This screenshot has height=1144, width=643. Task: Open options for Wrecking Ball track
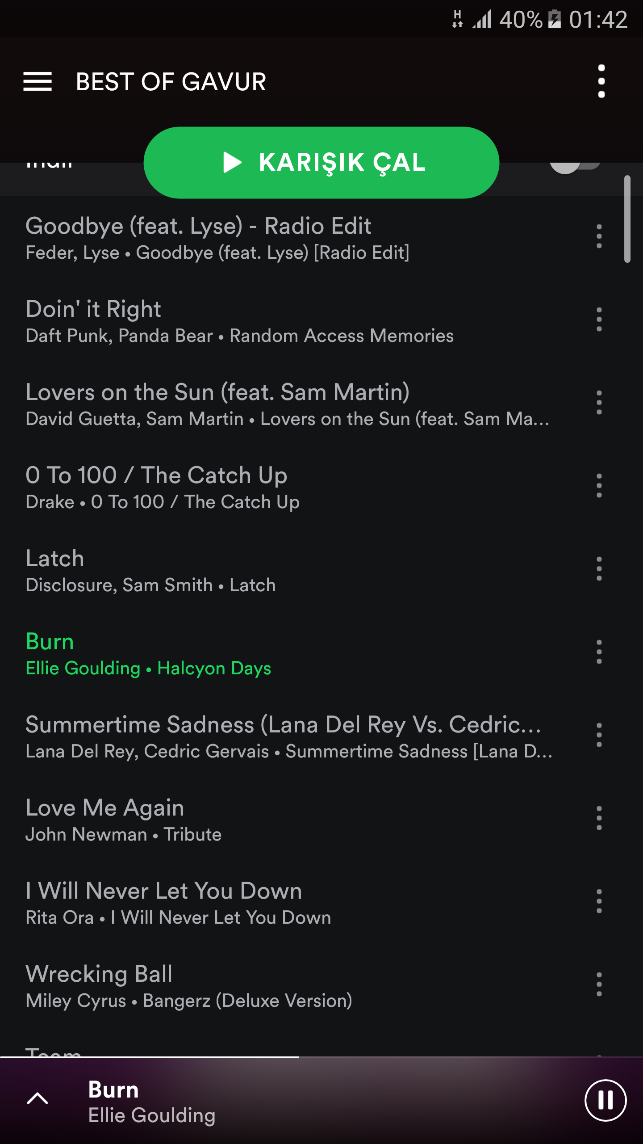pos(599,984)
